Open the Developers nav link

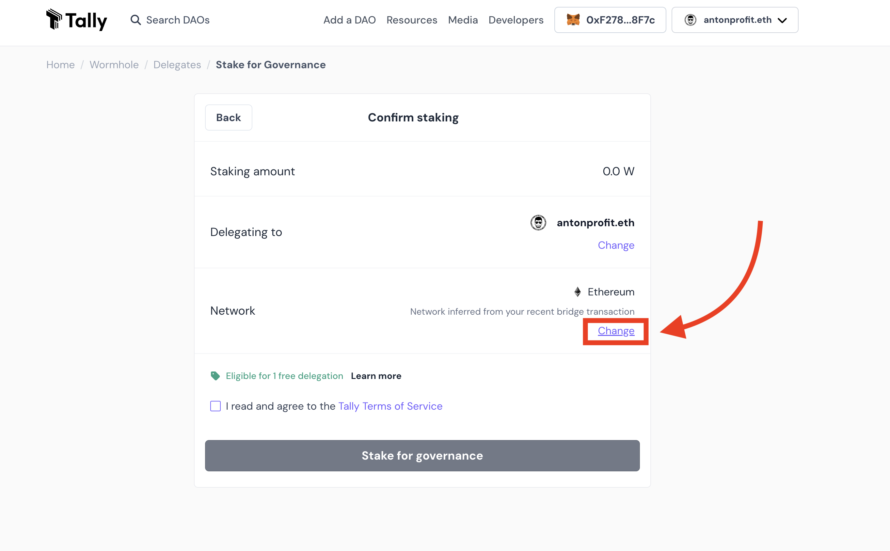(x=516, y=20)
